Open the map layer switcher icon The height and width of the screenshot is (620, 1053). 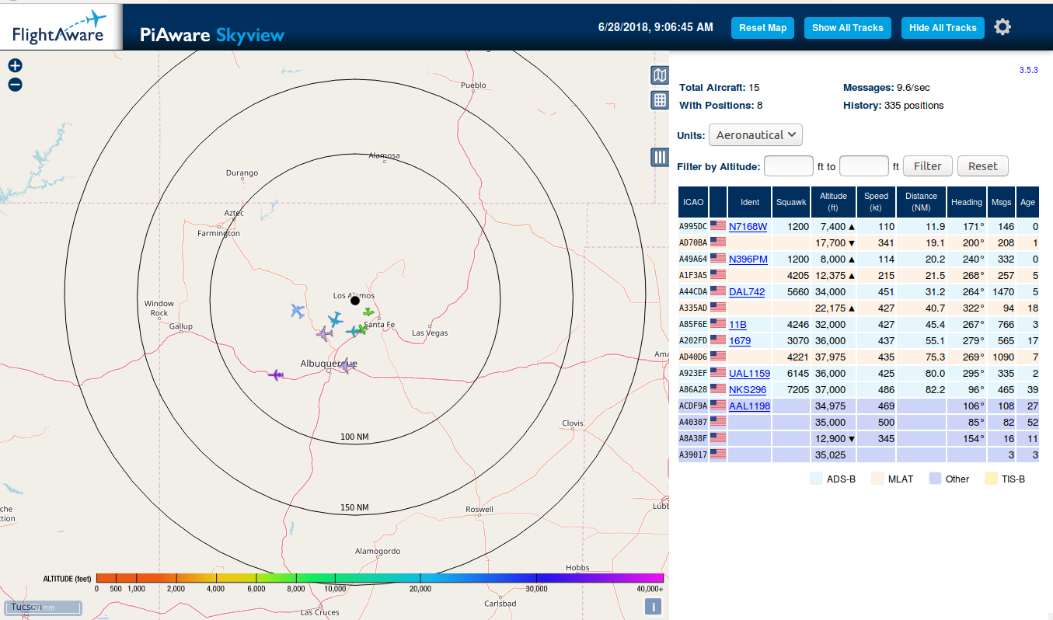[x=659, y=75]
